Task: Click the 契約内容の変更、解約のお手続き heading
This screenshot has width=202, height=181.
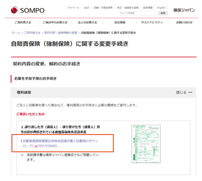Action: coord(46,64)
